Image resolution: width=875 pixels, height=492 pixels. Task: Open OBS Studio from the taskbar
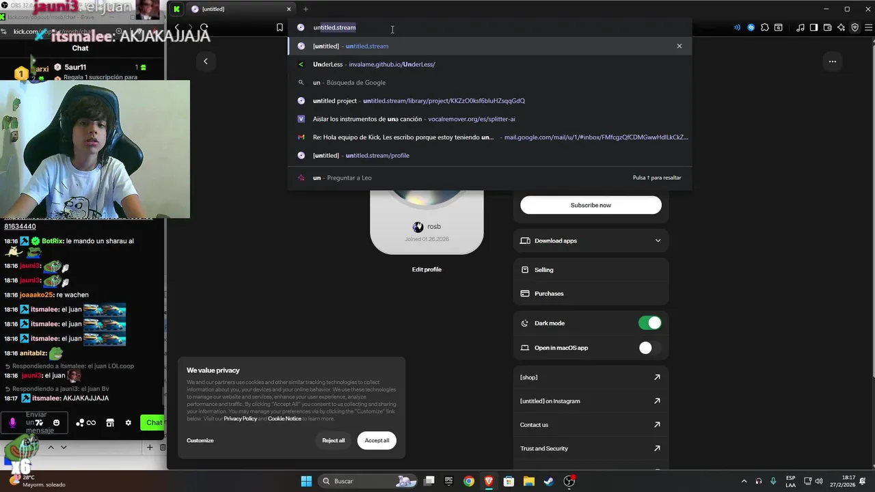569,481
